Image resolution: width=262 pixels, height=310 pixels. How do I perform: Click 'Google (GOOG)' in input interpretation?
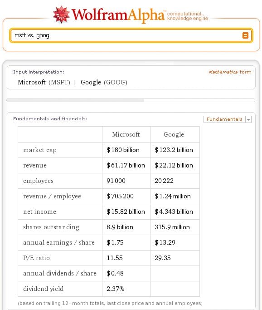click(x=104, y=82)
